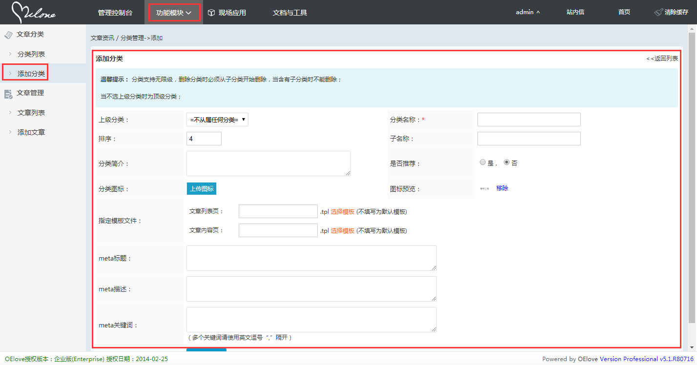
Task: Click the 文章管理 sidebar heading
Action: (x=30, y=93)
